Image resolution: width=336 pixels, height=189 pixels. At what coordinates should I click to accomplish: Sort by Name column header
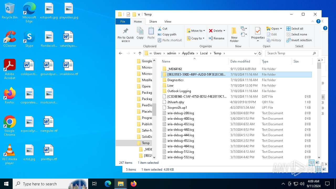194,61
